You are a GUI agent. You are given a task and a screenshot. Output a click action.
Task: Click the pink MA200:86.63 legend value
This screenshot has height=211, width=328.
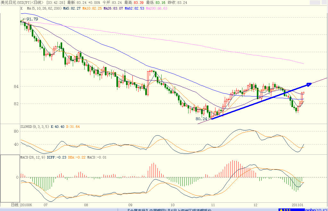tap(157, 8)
